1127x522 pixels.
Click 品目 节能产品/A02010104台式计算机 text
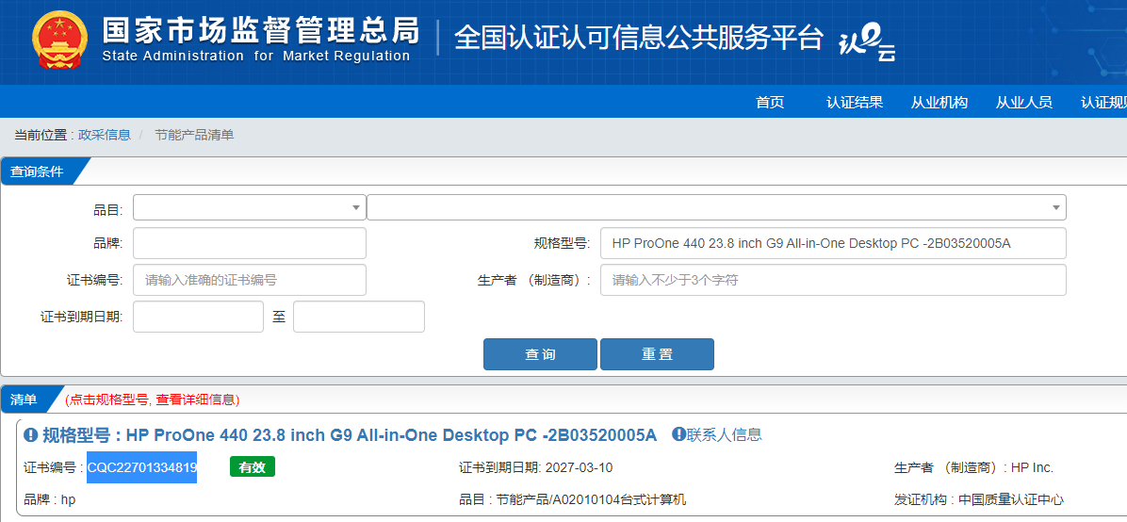tap(573, 499)
